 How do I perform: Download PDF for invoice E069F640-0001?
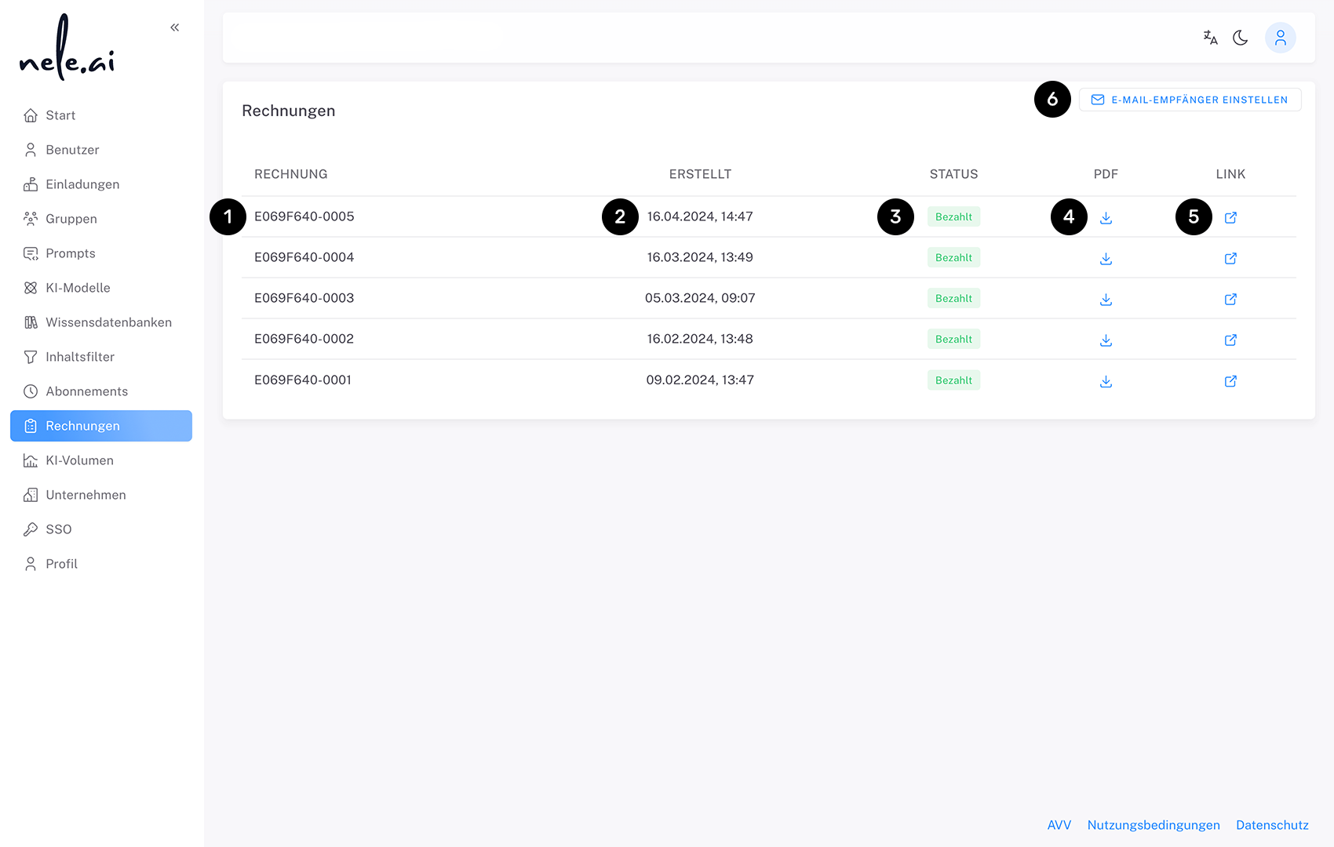(x=1106, y=381)
